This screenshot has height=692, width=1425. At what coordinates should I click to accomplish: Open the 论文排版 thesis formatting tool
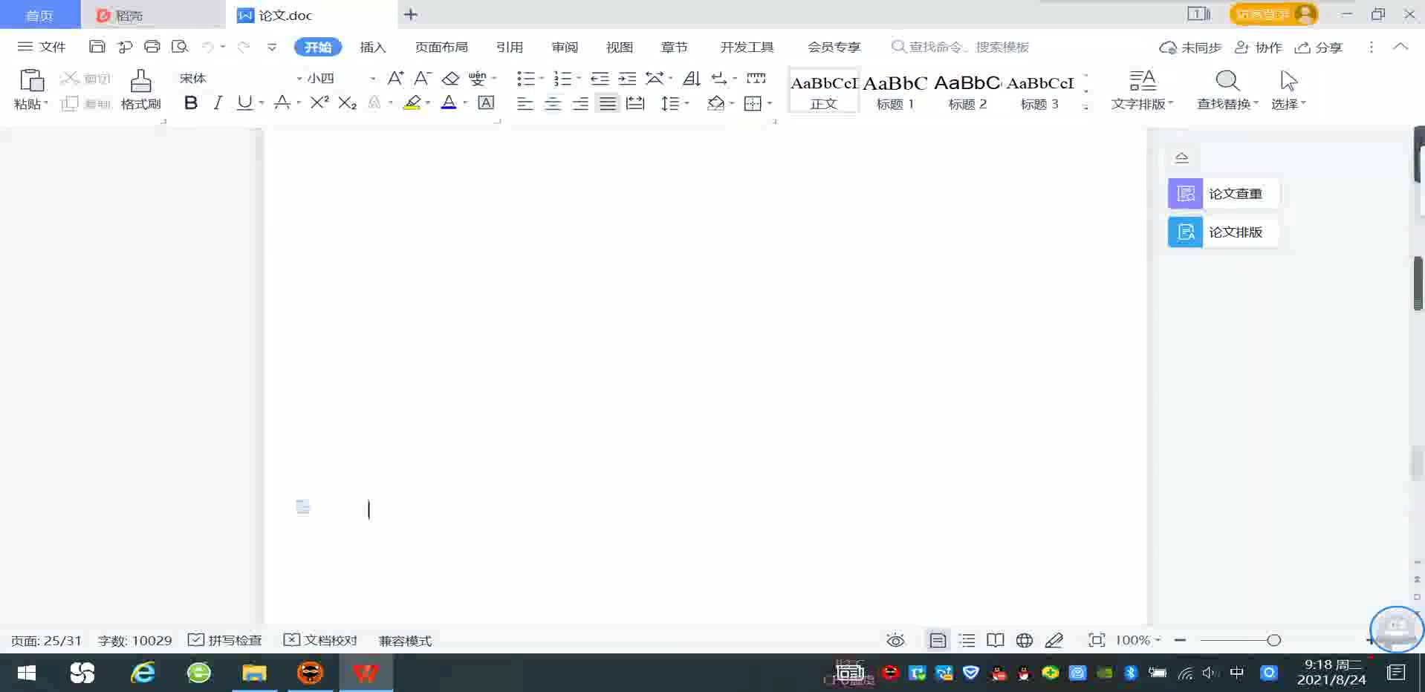(x=1223, y=232)
